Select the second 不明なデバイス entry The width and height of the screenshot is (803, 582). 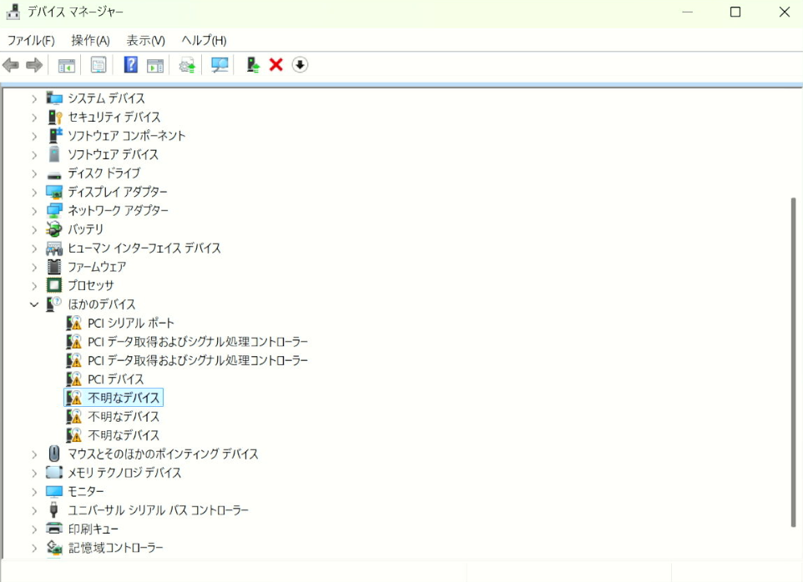click(x=124, y=417)
